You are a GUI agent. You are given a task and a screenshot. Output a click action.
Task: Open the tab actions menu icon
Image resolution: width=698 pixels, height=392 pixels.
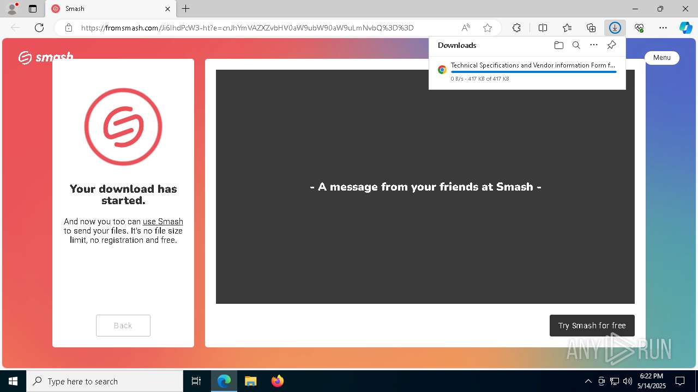pos(33,9)
